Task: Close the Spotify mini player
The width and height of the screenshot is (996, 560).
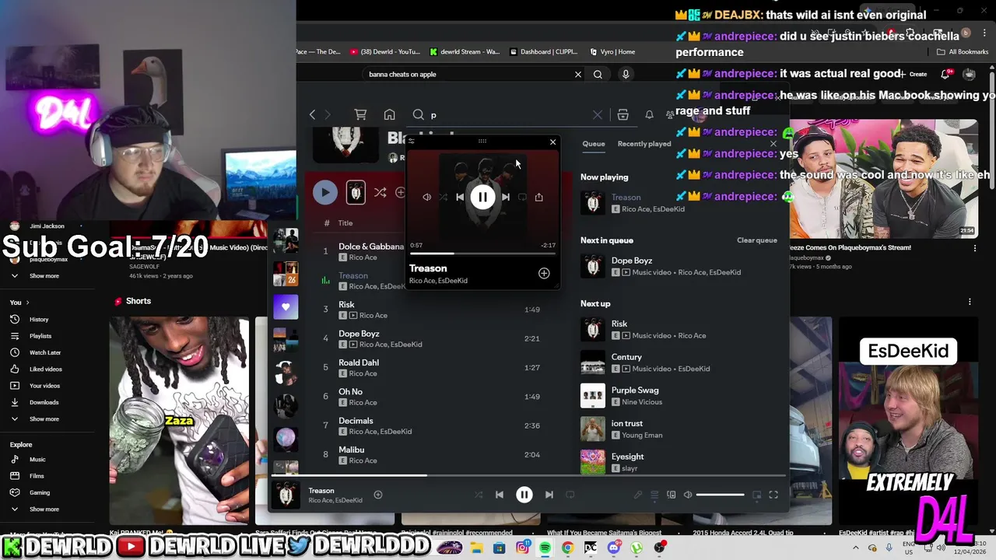Action: (553, 142)
